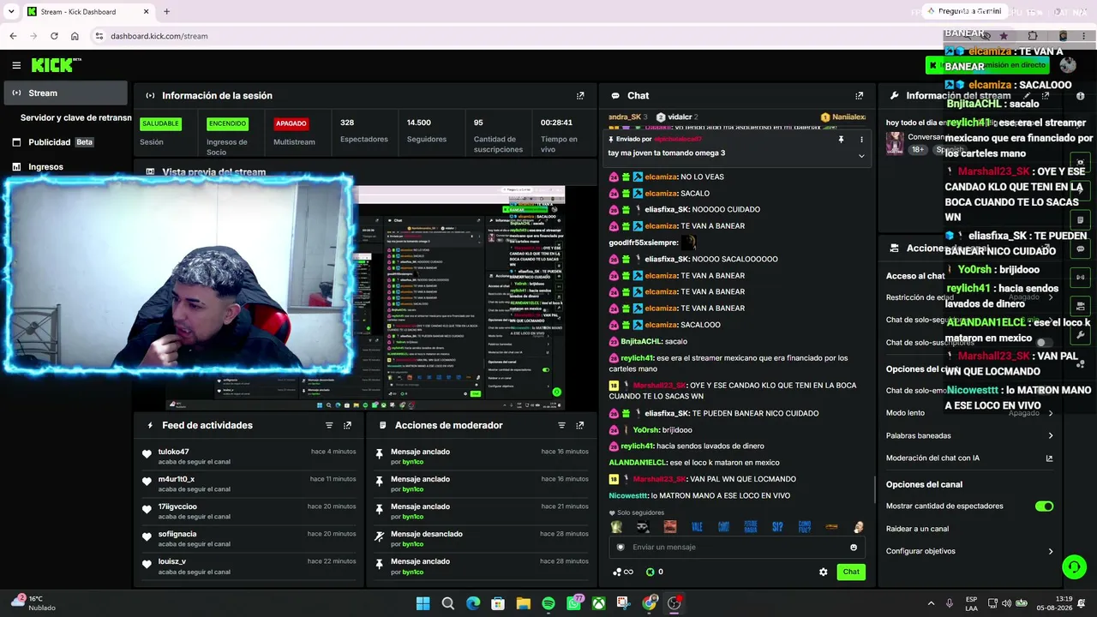Click the pin icon on pinned message
This screenshot has height=617, width=1097.
click(841, 140)
